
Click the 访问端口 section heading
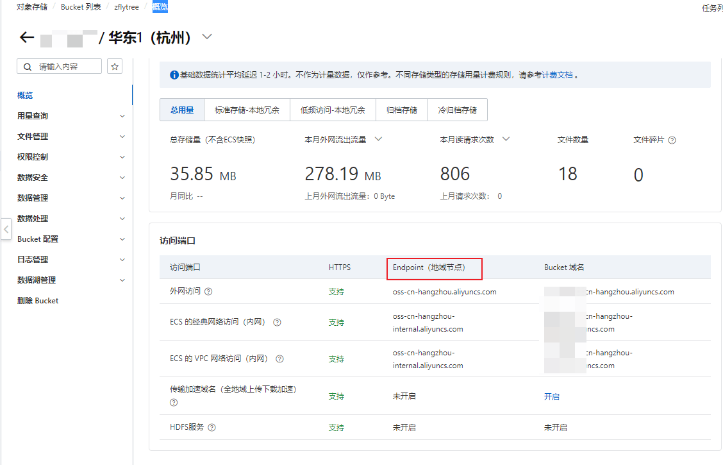click(x=178, y=241)
